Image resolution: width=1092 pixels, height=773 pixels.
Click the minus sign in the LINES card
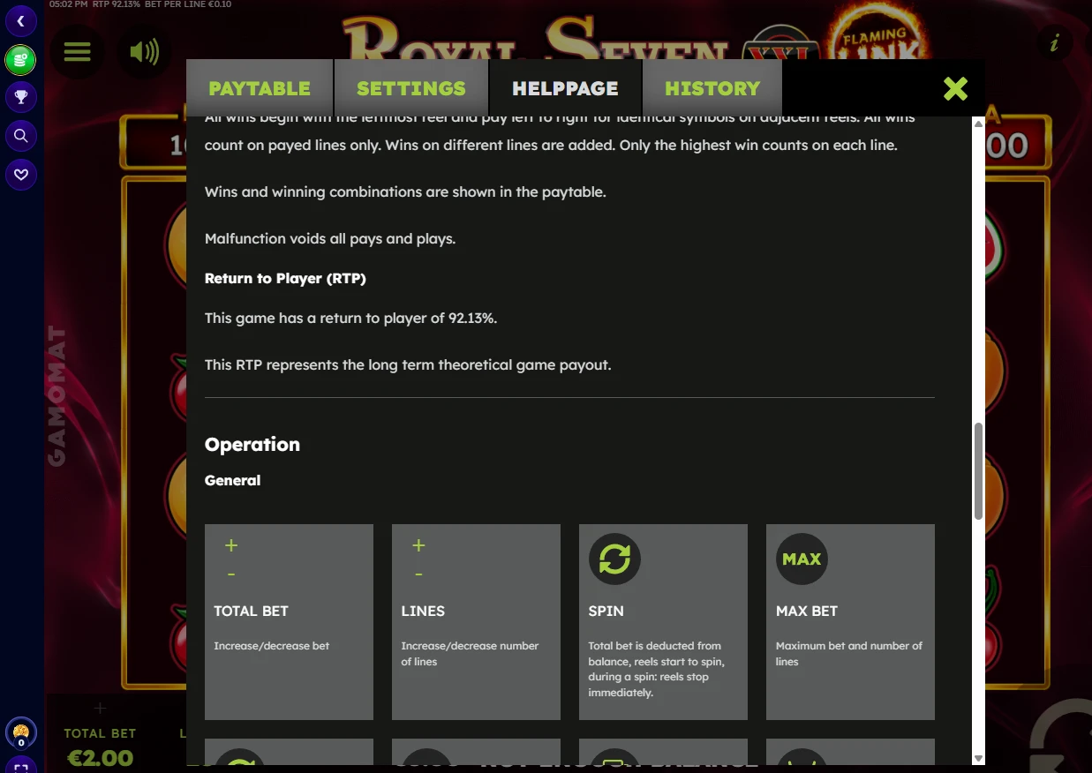[x=418, y=574]
